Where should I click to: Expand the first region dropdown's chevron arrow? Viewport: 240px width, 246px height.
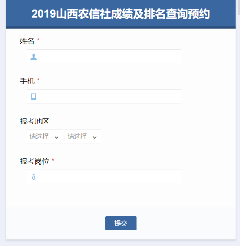tap(57, 137)
